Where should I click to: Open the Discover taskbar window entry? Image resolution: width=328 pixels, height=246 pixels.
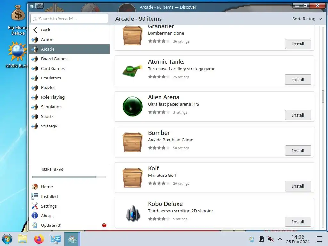(72, 239)
